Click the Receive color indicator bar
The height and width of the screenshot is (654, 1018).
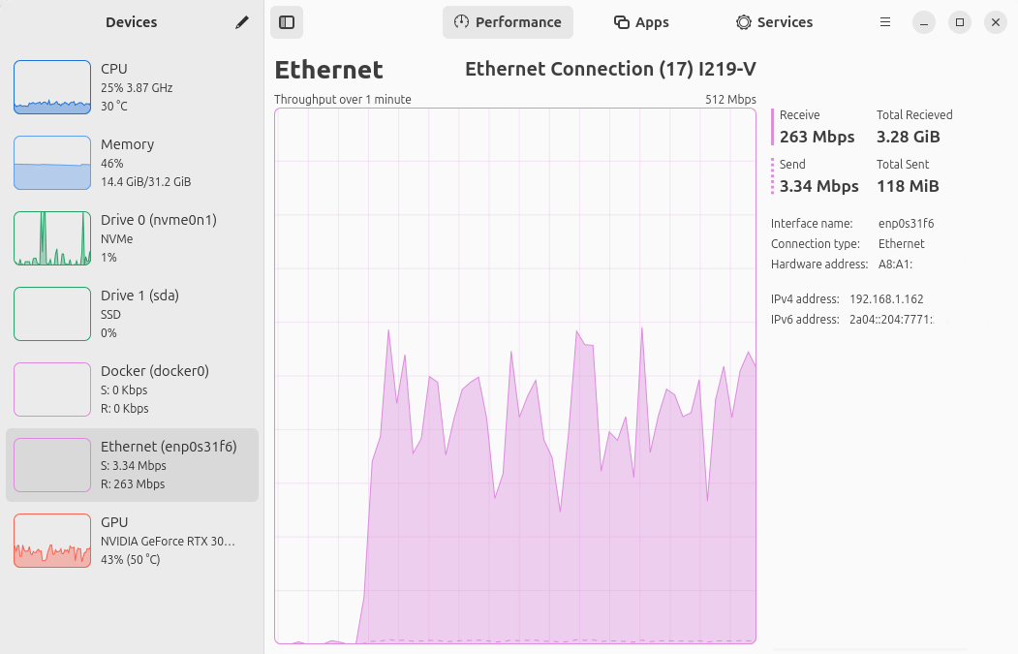pyautogui.click(x=773, y=127)
